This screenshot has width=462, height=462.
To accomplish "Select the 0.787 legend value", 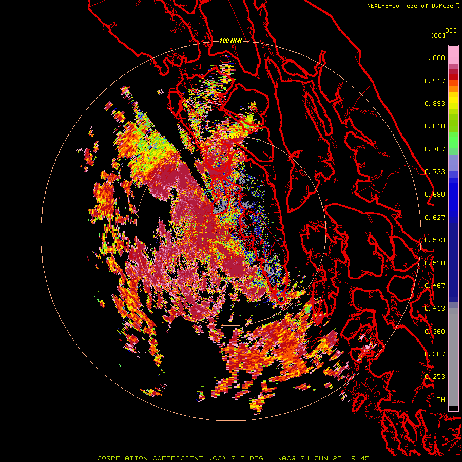I will pos(435,149).
